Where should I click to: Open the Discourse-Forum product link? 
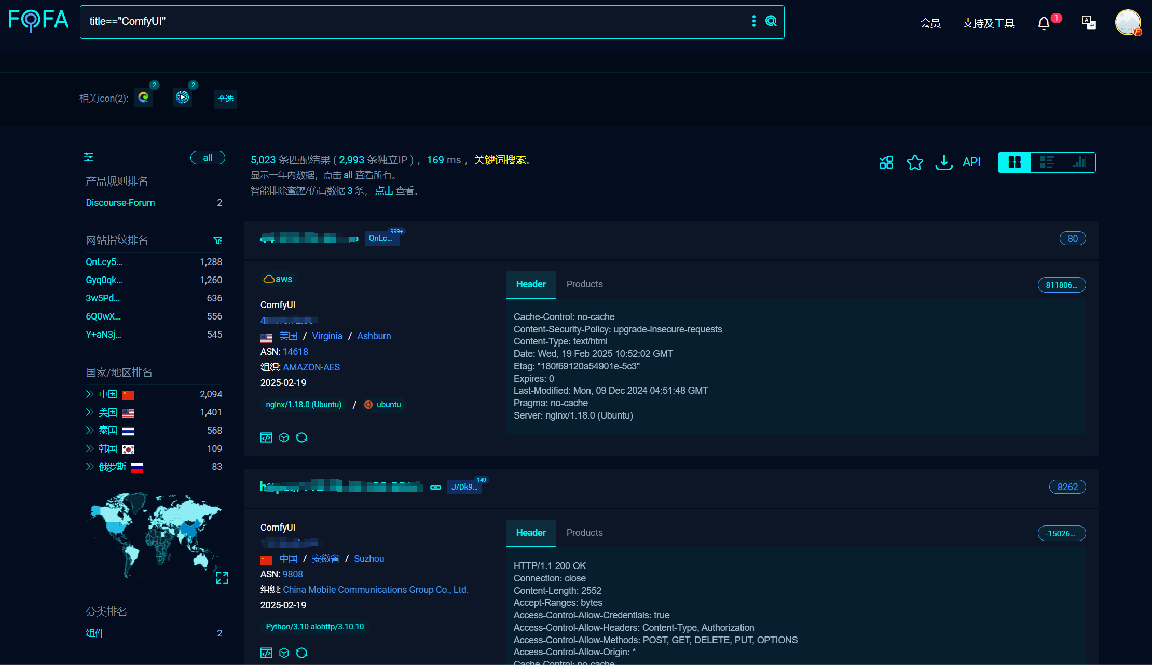(x=120, y=203)
